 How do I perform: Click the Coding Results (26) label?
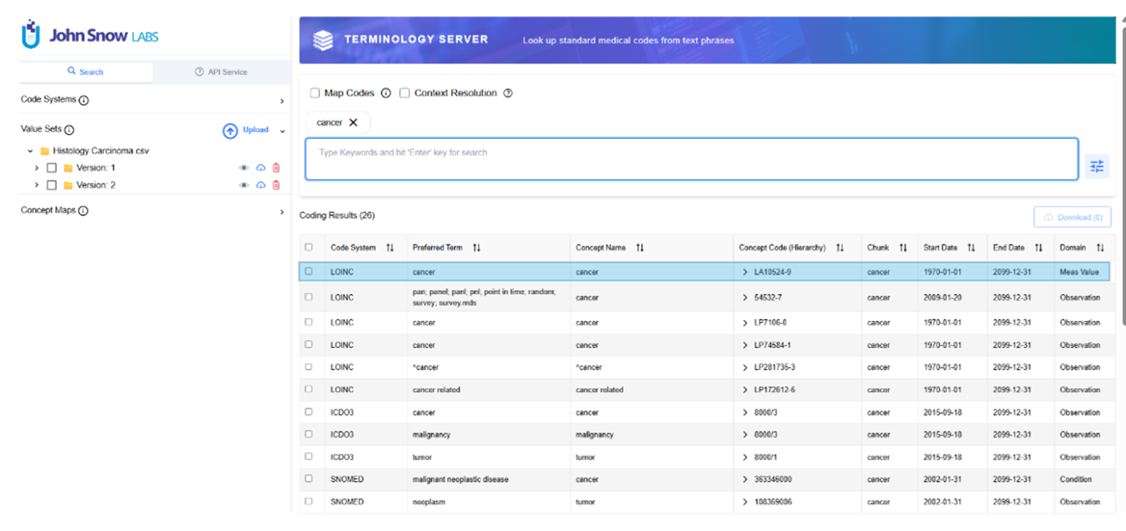336,215
